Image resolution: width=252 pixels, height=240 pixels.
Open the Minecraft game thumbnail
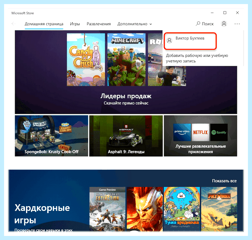pos(126,59)
